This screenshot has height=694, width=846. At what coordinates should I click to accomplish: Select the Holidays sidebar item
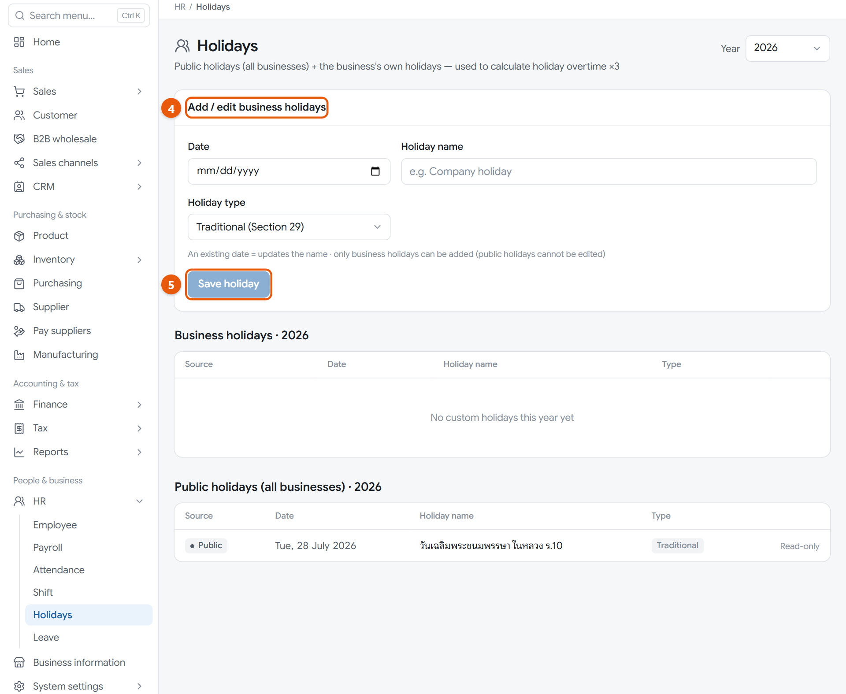click(x=89, y=615)
